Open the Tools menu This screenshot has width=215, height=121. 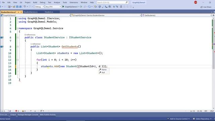pyautogui.click(x=65, y=2)
